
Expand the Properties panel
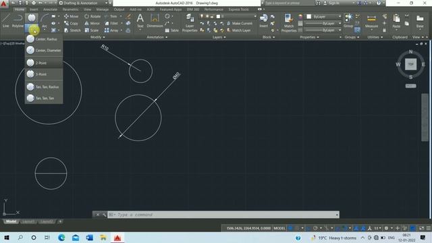click(x=309, y=37)
